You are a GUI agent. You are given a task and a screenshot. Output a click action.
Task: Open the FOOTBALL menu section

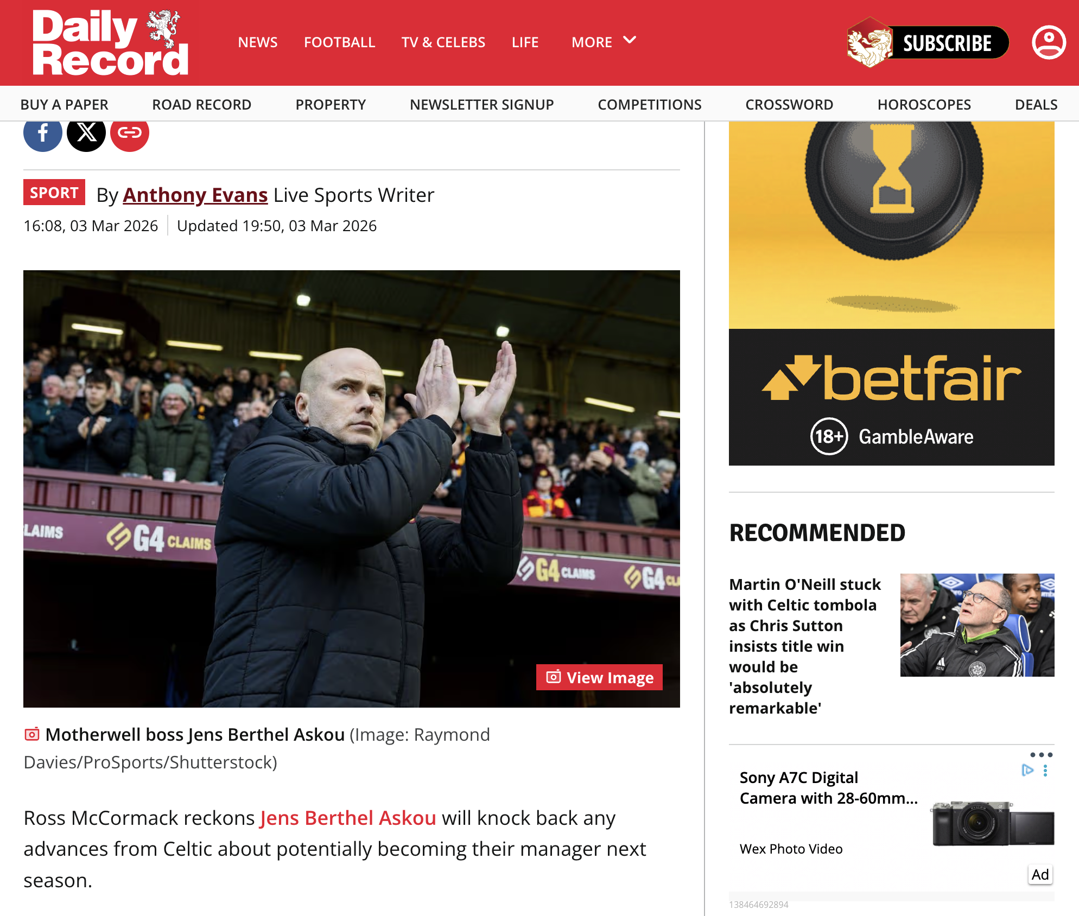pyautogui.click(x=339, y=42)
